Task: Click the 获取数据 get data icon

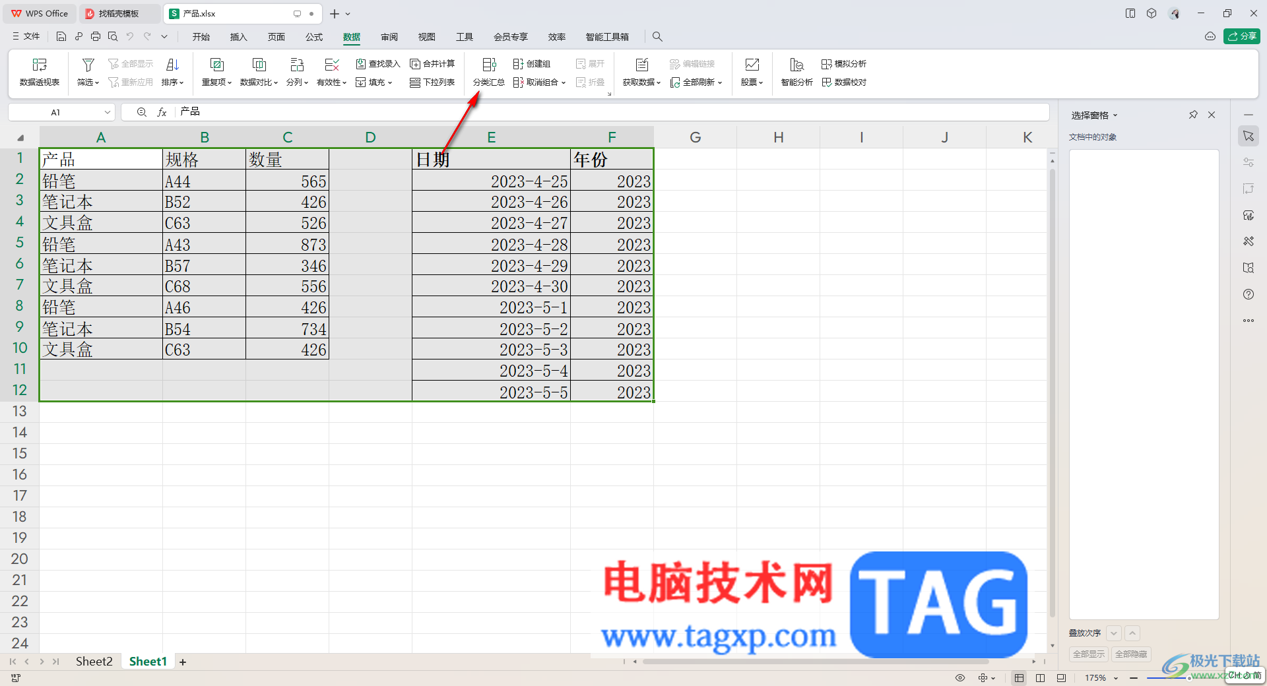Action: click(642, 65)
